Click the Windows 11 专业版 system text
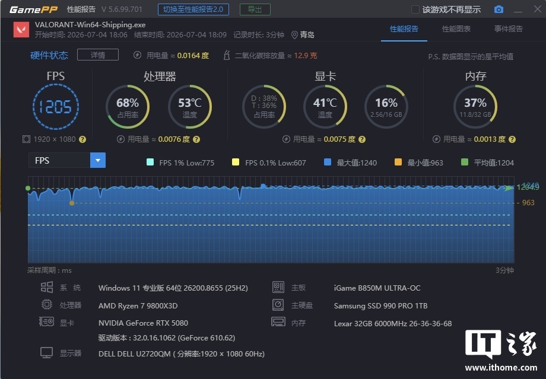 [x=173, y=288]
